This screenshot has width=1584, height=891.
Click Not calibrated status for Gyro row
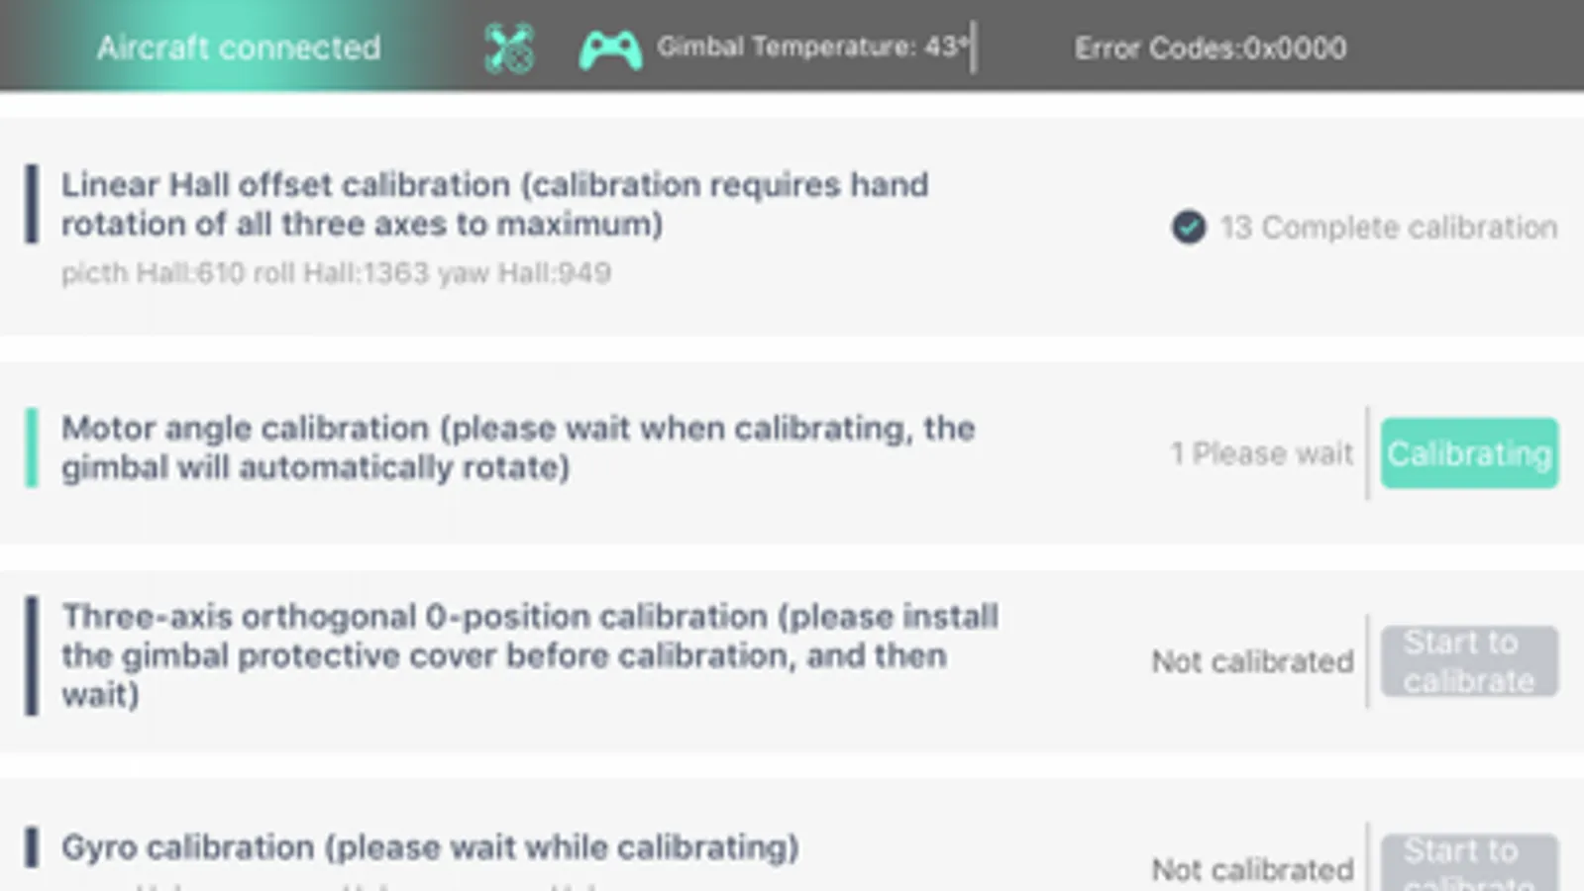coord(1252,869)
